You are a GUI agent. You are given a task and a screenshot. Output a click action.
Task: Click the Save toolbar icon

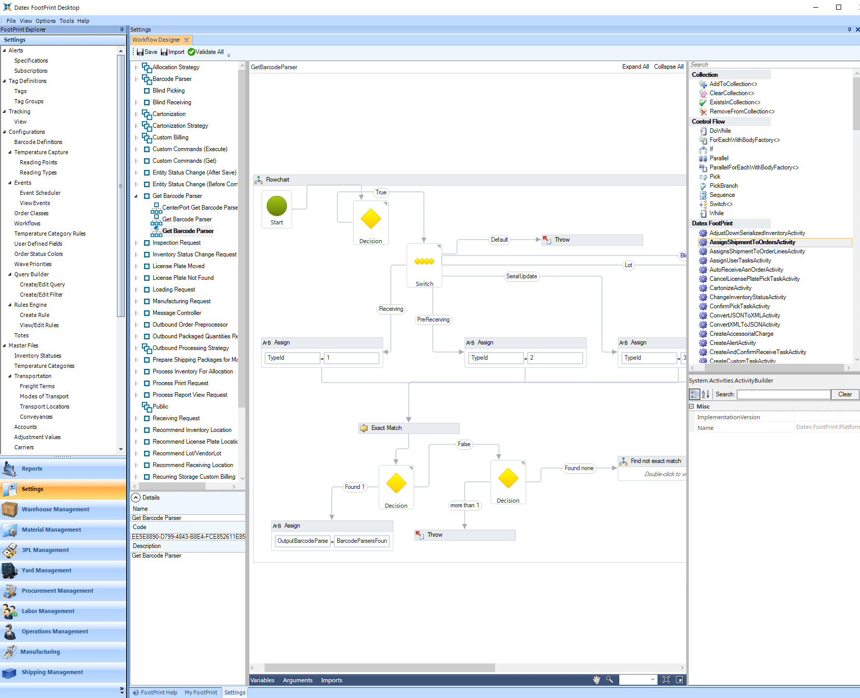click(140, 52)
